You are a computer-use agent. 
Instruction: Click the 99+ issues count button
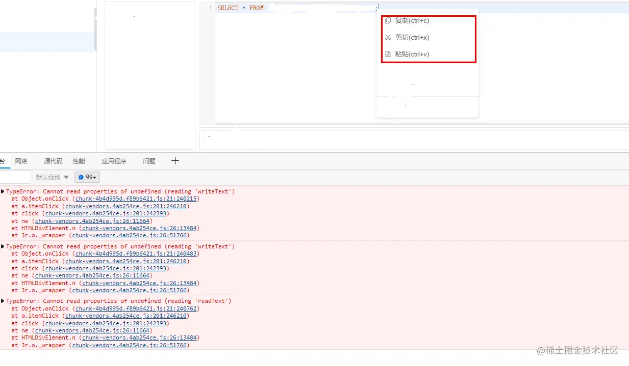87,177
